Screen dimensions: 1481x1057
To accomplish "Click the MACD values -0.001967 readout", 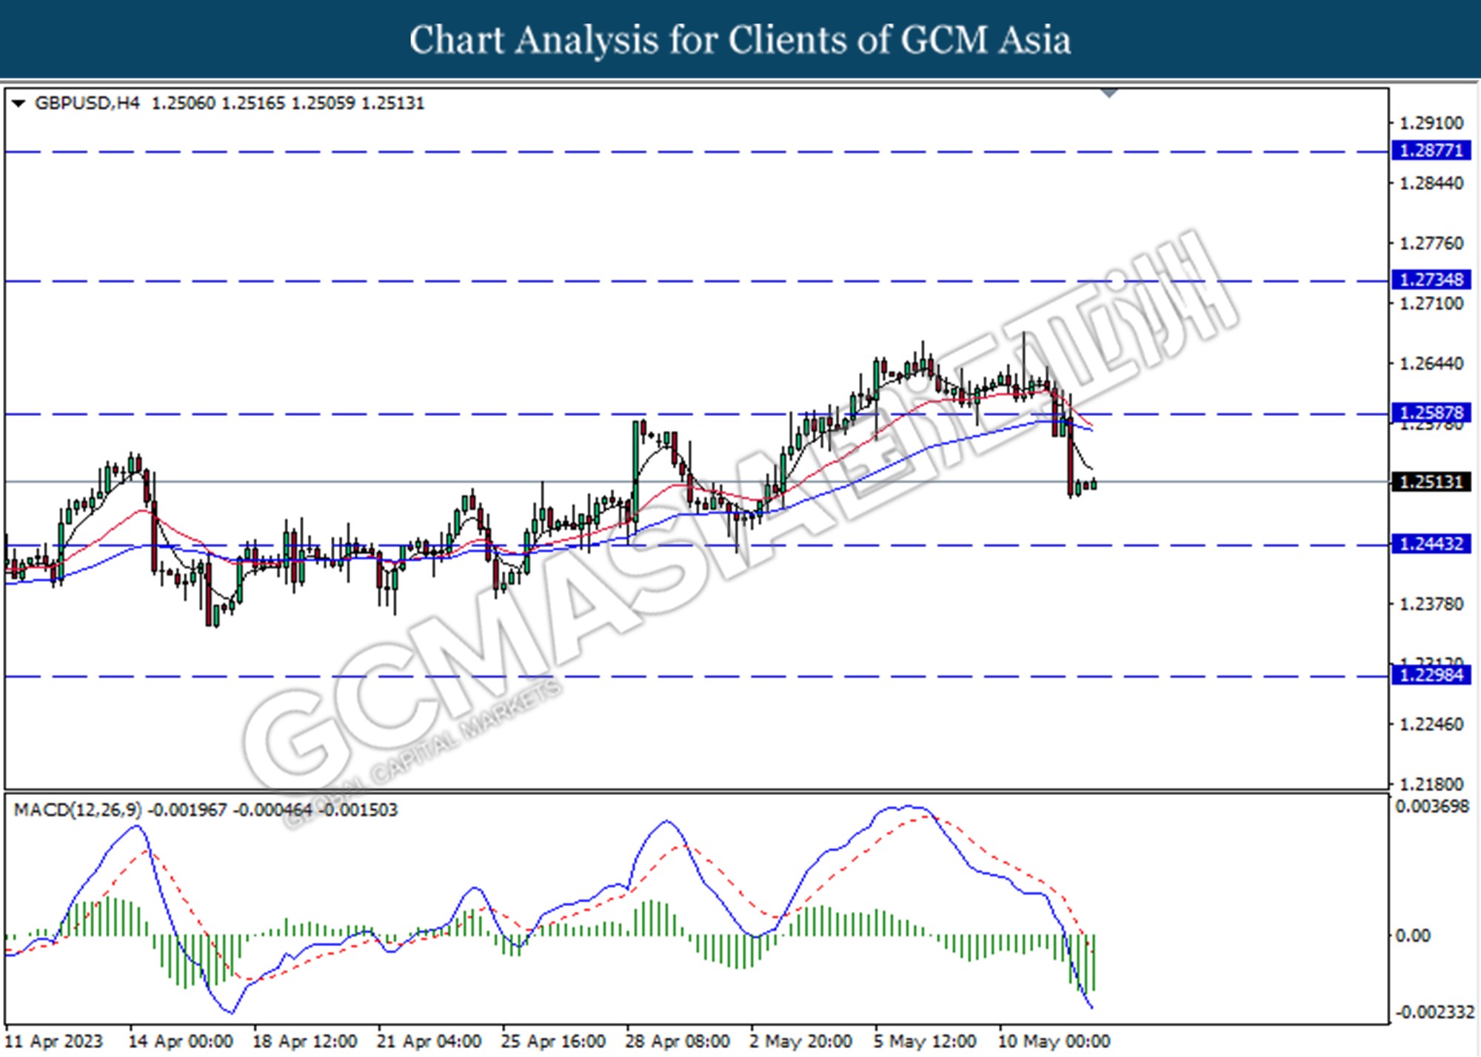I will click(187, 810).
